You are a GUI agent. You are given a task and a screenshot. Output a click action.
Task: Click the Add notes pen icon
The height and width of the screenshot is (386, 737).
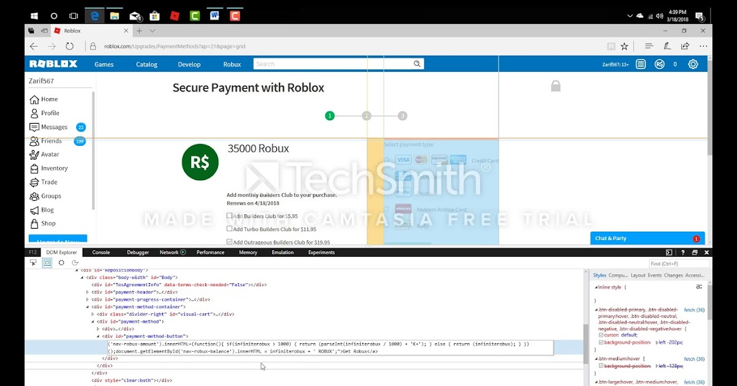(667, 46)
